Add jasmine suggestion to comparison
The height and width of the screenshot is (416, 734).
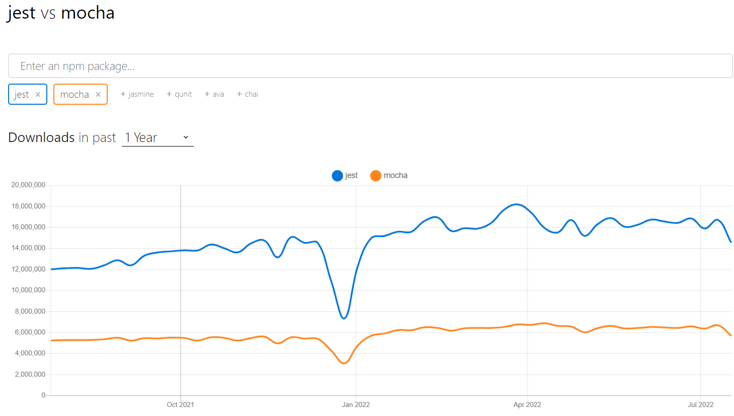coord(137,94)
